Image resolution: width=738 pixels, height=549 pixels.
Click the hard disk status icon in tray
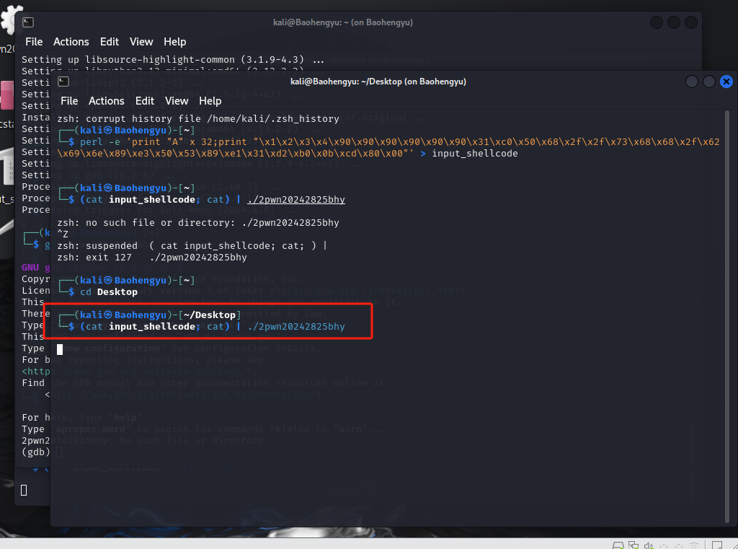pyautogui.click(x=618, y=545)
